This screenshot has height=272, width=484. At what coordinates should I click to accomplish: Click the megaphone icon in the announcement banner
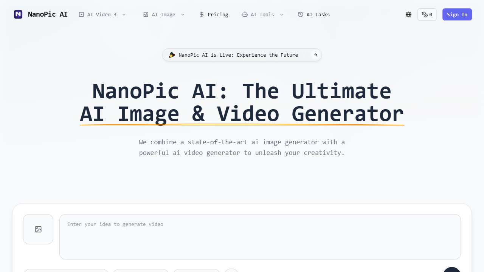pyautogui.click(x=172, y=55)
